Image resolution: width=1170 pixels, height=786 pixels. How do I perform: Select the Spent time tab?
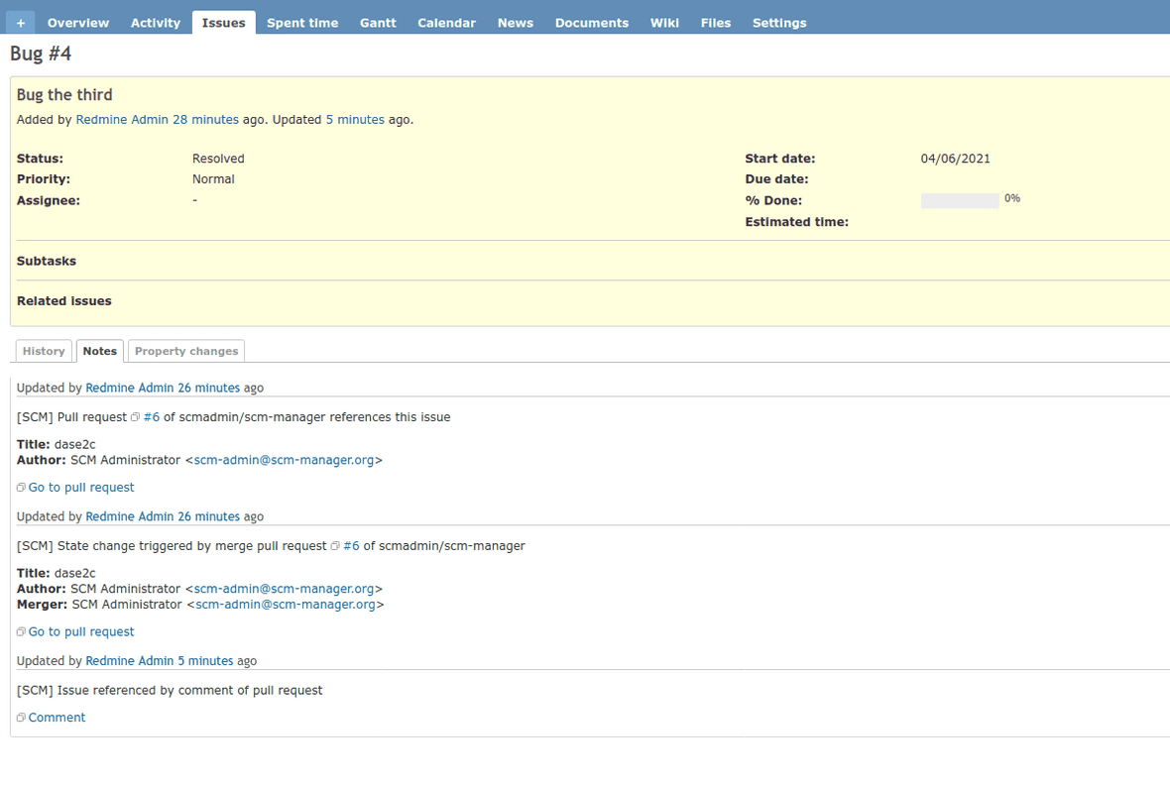[x=302, y=22]
